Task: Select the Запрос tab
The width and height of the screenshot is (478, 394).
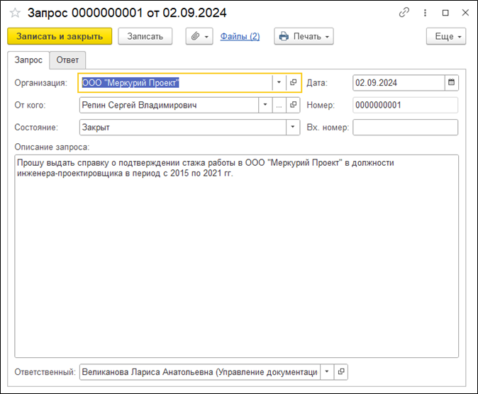Action: tap(28, 60)
